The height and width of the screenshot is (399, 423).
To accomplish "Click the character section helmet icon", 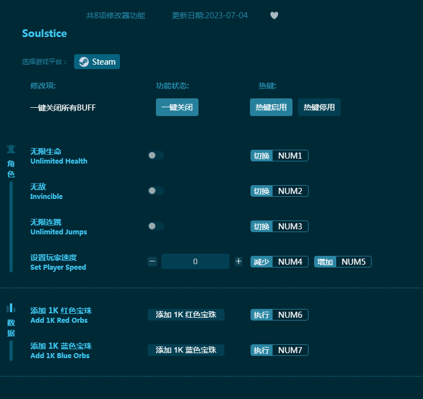I will click(11, 149).
